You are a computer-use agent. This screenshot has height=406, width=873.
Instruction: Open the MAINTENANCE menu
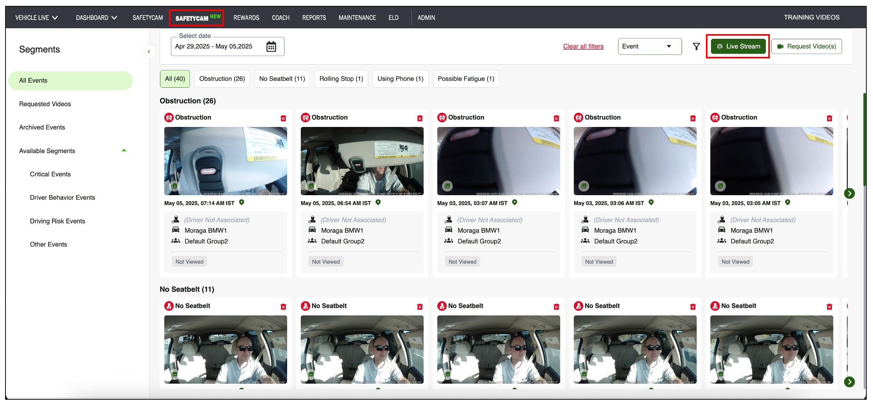click(357, 18)
